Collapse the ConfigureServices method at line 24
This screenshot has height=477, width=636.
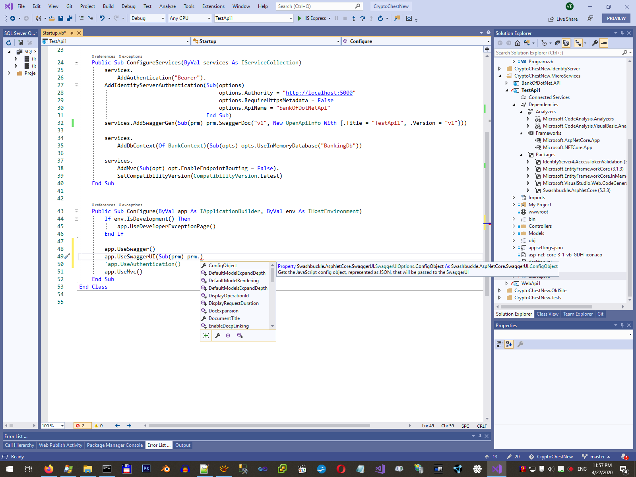[x=76, y=62]
